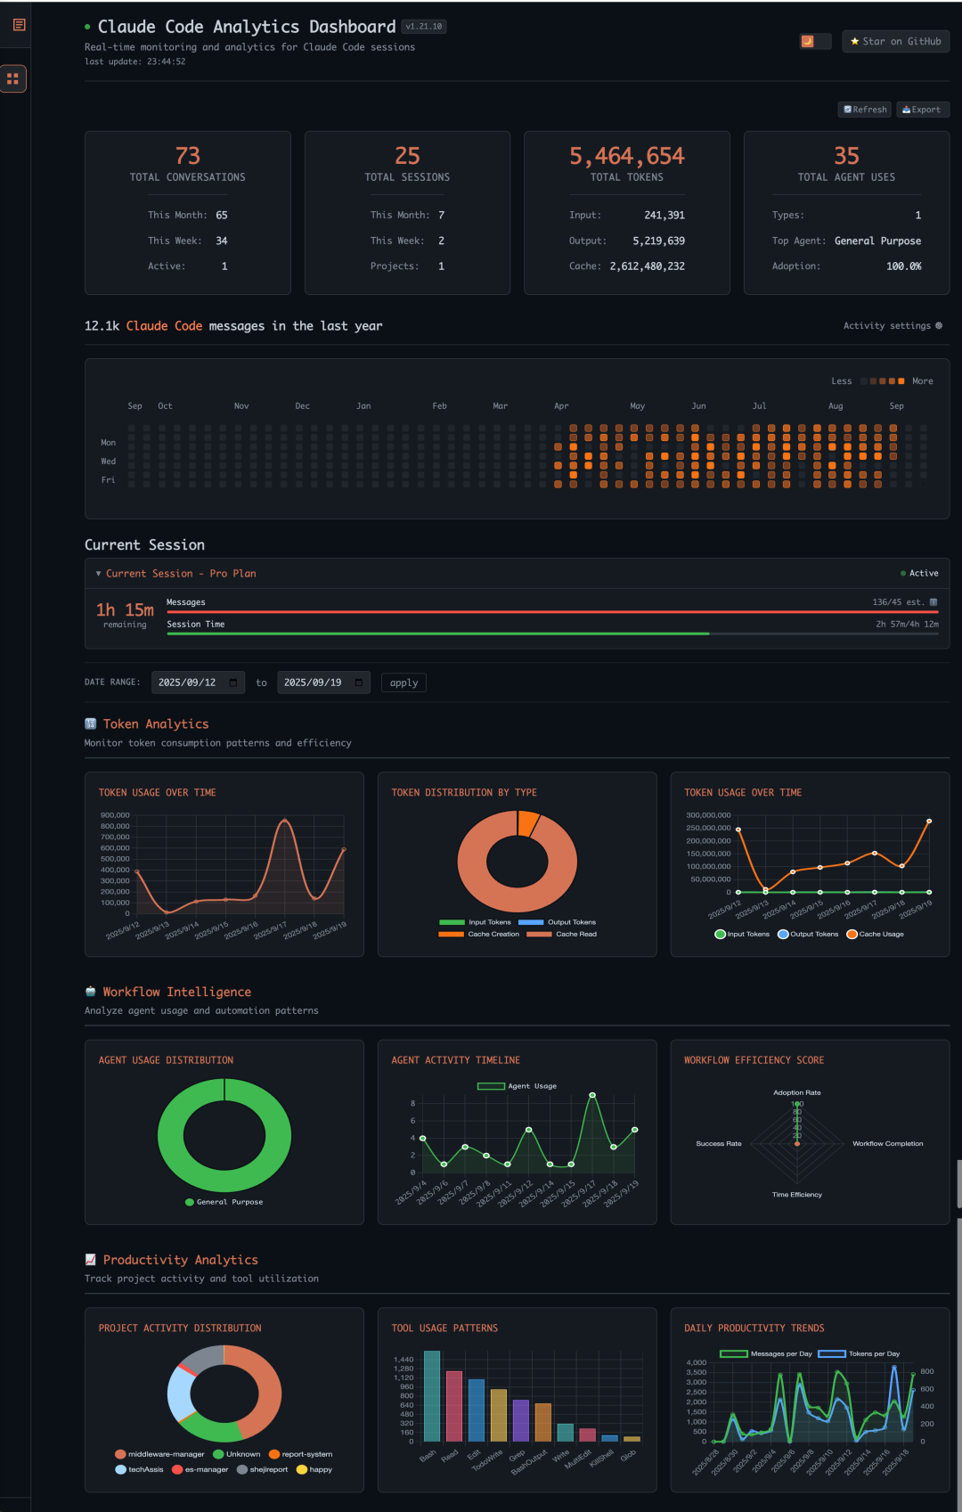This screenshot has height=1512, width=962.
Task: Click the Export button
Action: click(x=922, y=110)
